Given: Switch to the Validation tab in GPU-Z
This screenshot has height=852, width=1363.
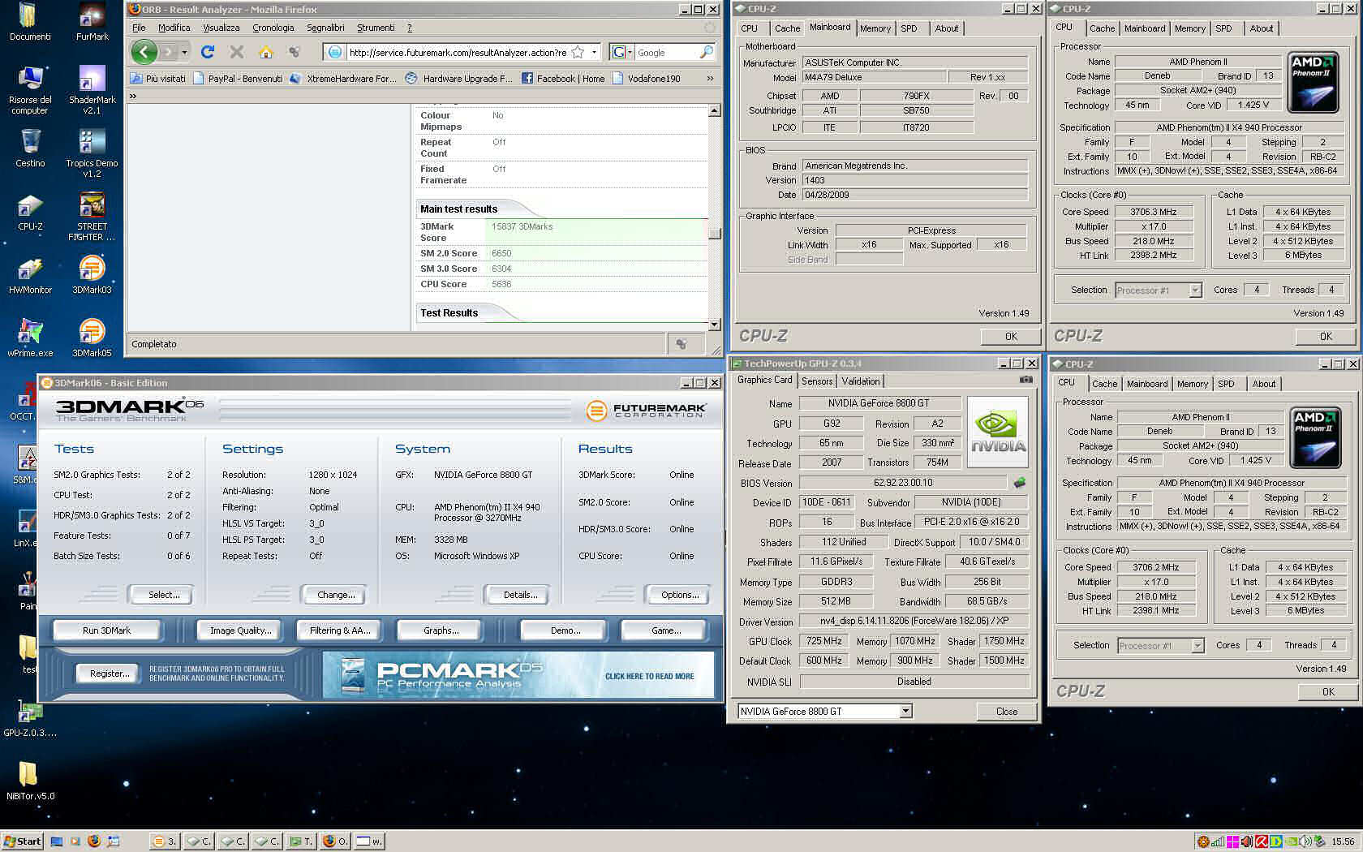Looking at the screenshot, I should tap(861, 381).
